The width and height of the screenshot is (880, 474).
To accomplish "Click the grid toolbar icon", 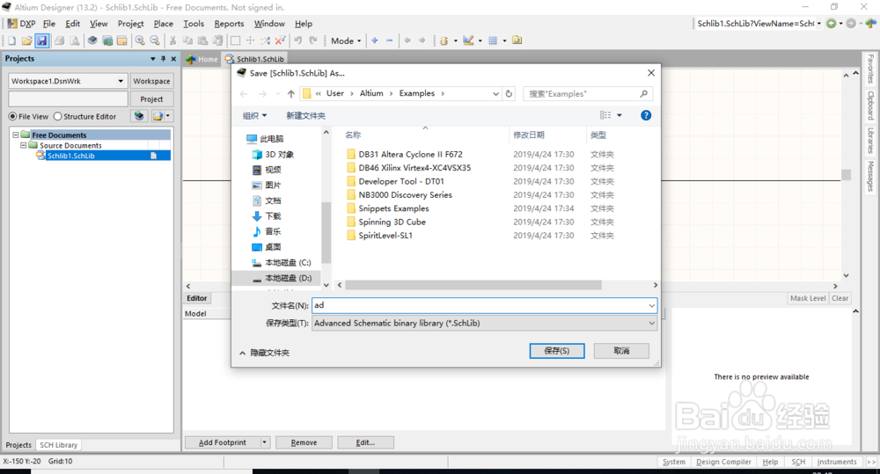I will click(493, 40).
